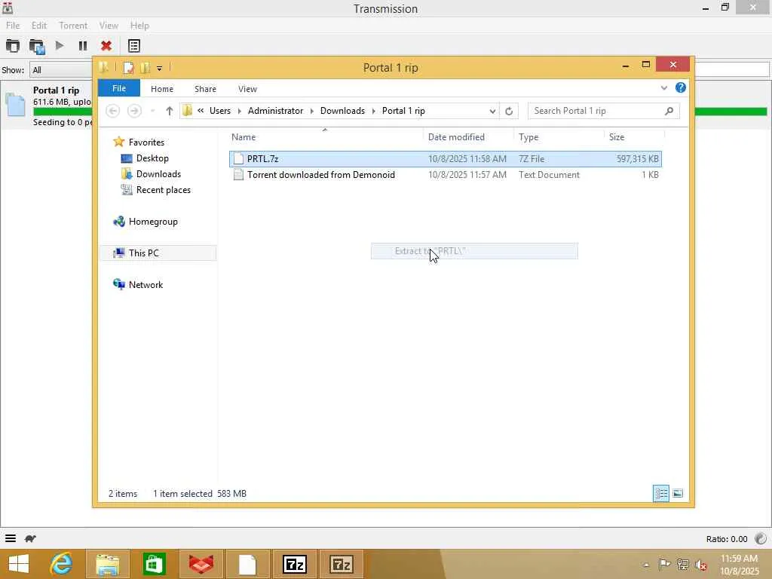
Task: Launch Internet Explorer from taskbar
Action: point(62,564)
